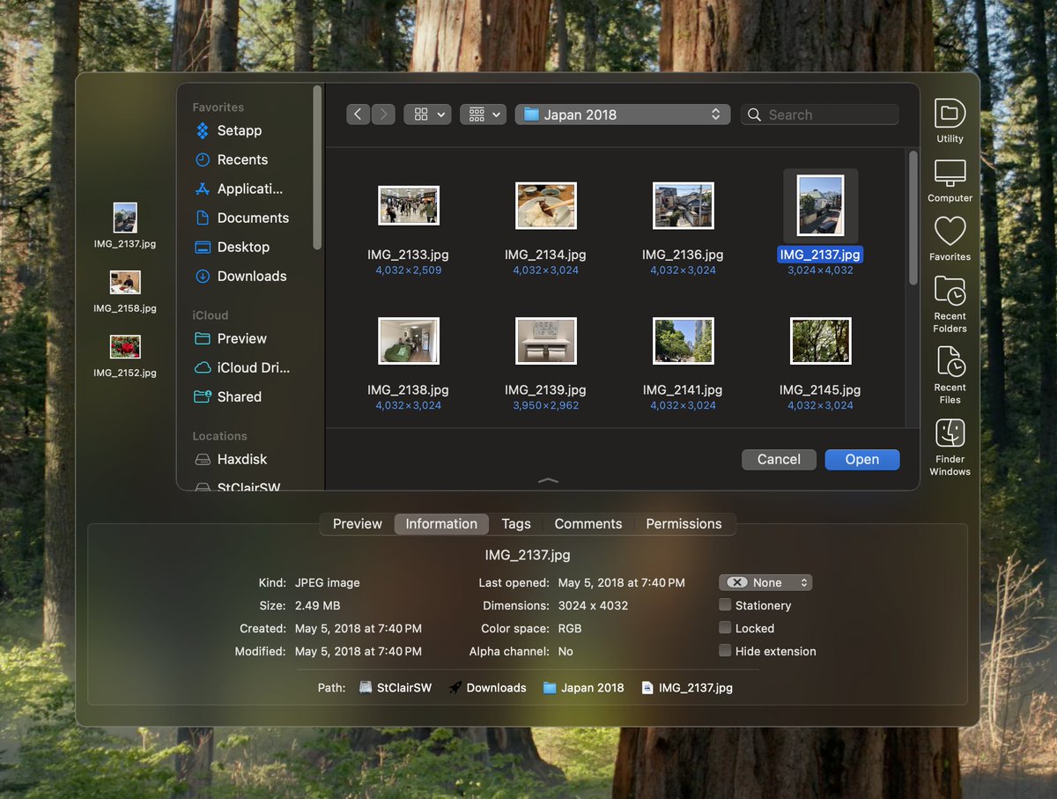Collapse the dialog with bottom chevron
The image size is (1057, 799).
pos(548,480)
